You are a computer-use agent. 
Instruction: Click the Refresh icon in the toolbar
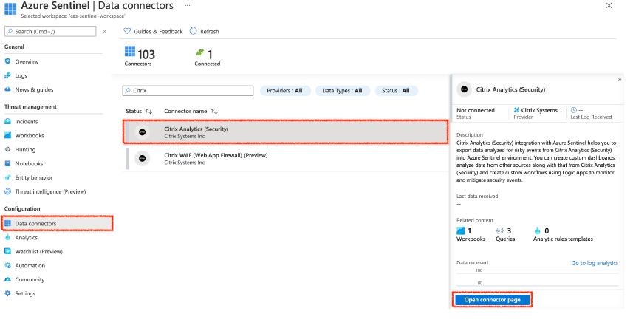tap(193, 32)
